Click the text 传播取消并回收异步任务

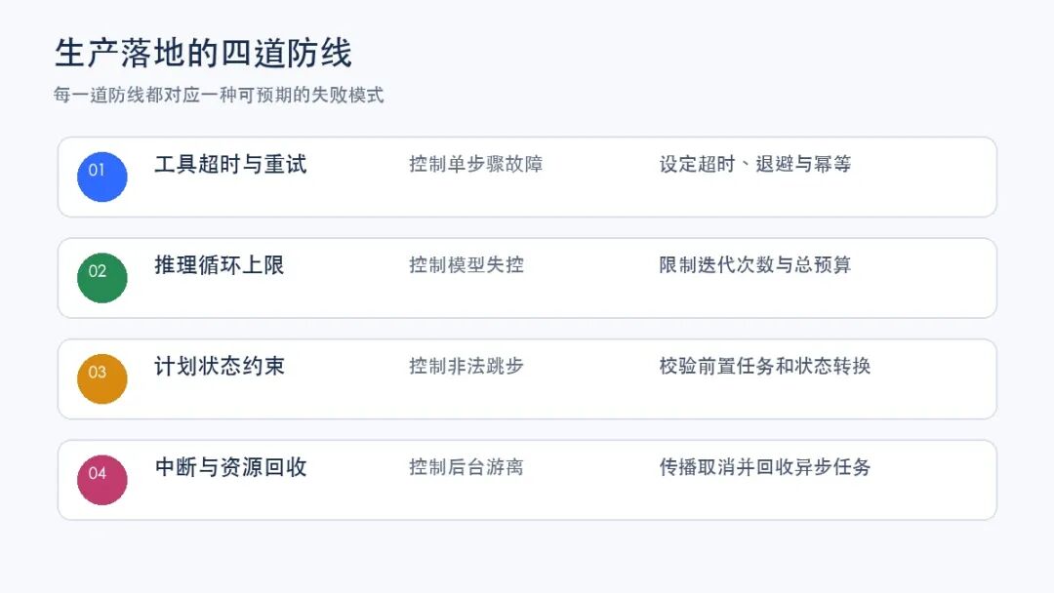(x=765, y=467)
